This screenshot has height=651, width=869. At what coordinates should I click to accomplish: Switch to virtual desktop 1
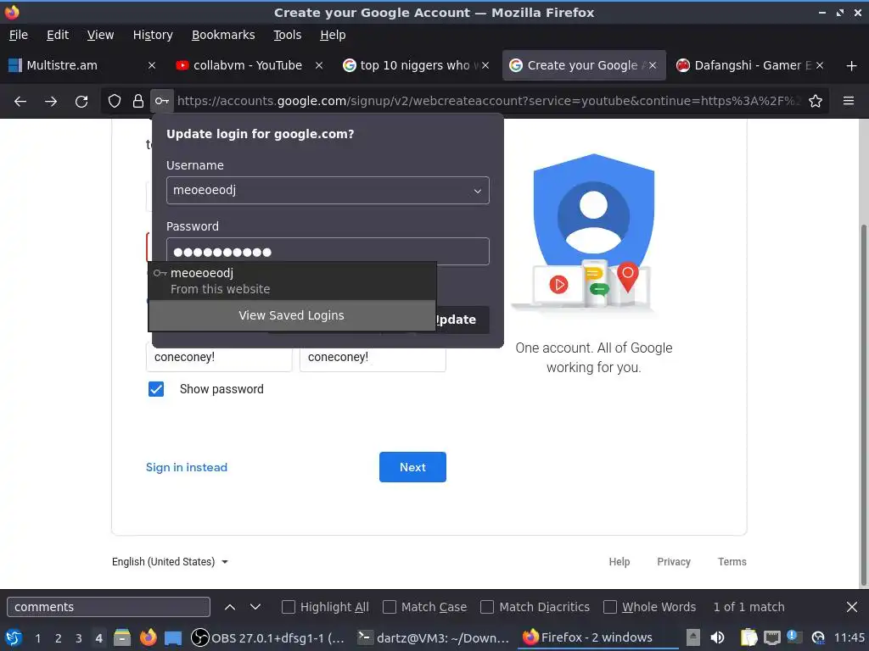[37, 638]
